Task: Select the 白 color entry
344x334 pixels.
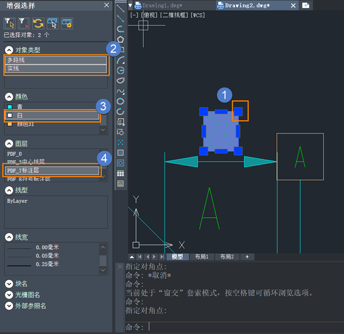Action: point(52,115)
